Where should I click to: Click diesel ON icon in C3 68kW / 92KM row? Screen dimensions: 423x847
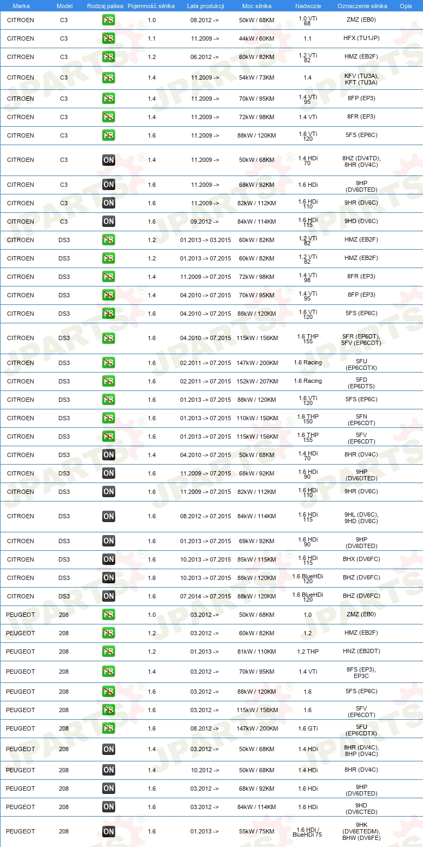(x=109, y=185)
